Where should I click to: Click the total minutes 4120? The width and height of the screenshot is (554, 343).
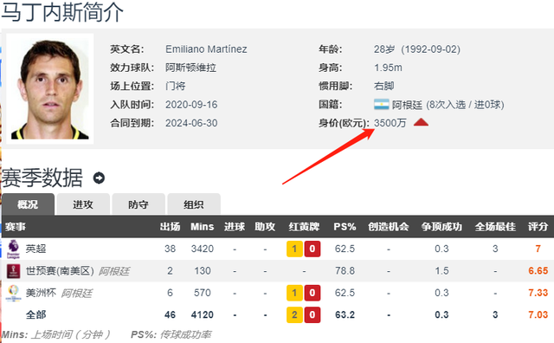click(x=203, y=314)
